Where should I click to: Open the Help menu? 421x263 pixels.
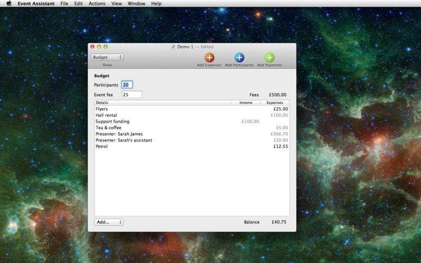pyautogui.click(x=156, y=4)
